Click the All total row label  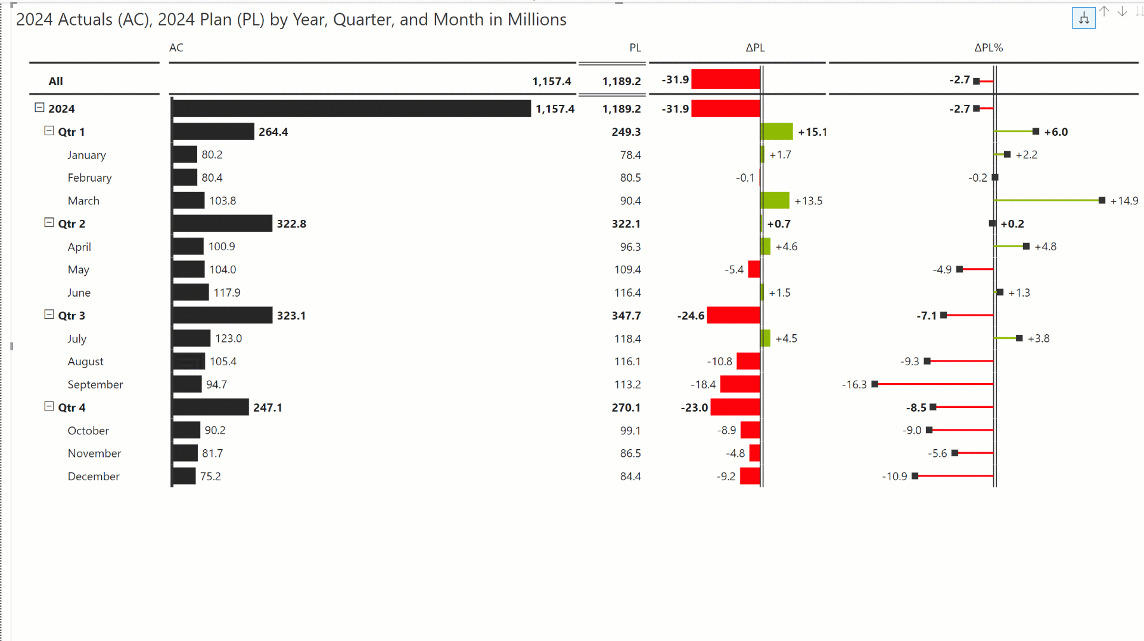(x=55, y=81)
